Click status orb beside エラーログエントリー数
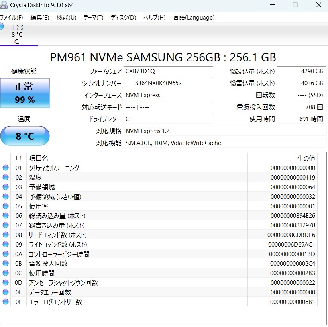This screenshot has width=328, height=327. [x=6, y=302]
